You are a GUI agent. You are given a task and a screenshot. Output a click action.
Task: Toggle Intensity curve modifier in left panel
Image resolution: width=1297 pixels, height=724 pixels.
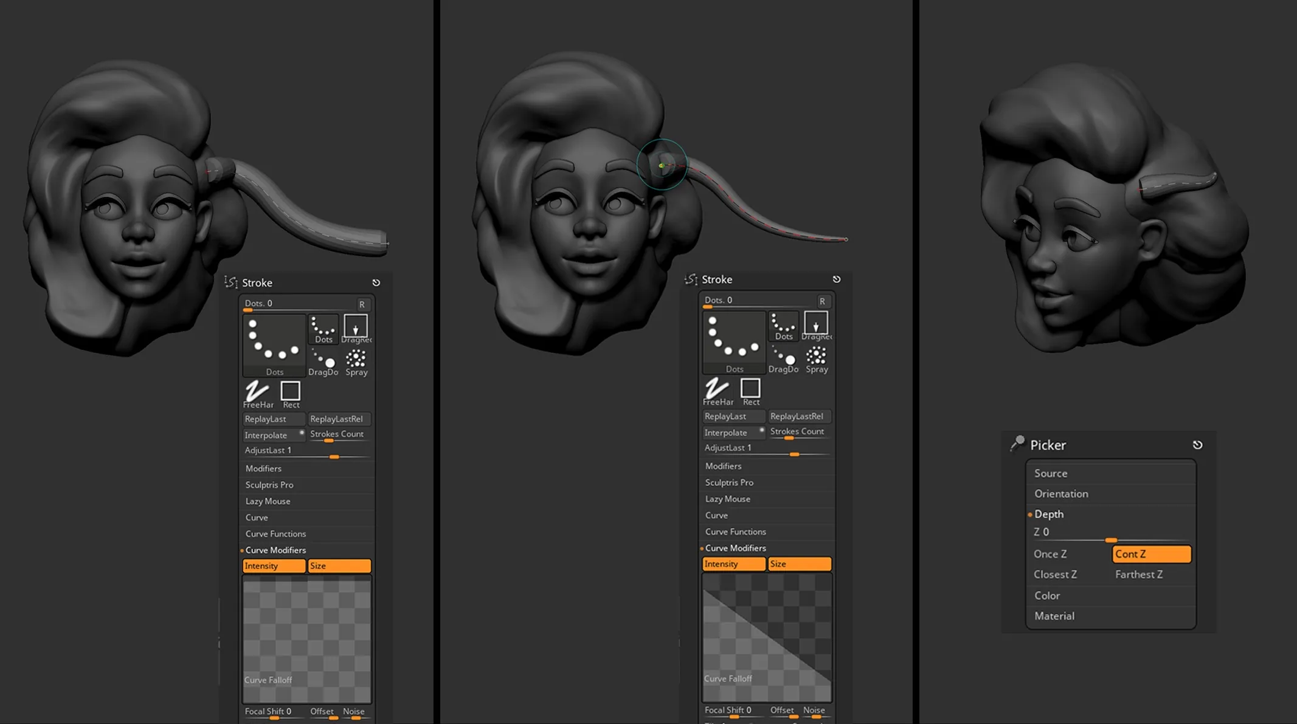(x=274, y=565)
